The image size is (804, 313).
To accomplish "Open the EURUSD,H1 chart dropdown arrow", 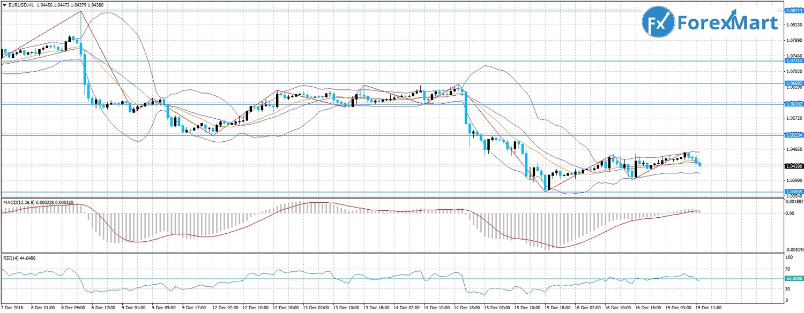I will 4,4.
